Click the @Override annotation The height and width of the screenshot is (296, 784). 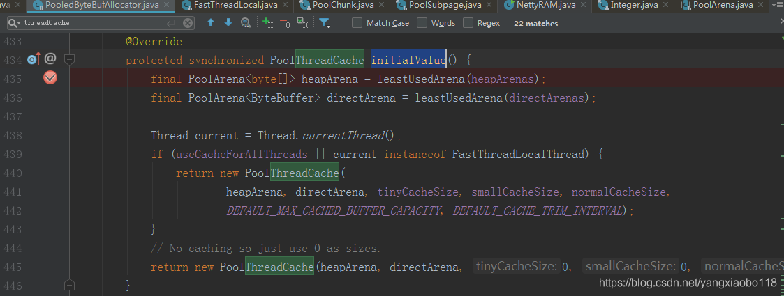(154, 41)
